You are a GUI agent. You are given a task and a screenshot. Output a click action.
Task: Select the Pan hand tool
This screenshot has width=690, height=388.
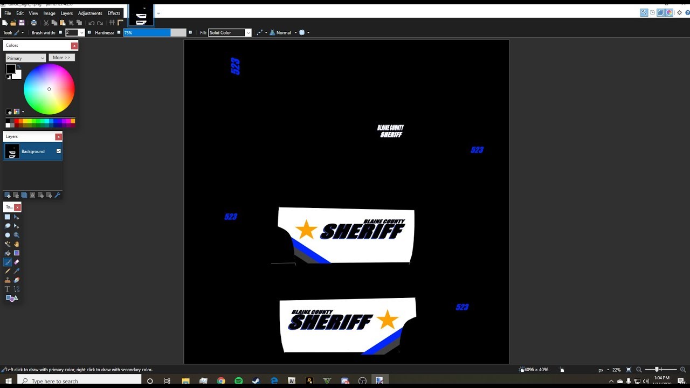click(17, 244)
